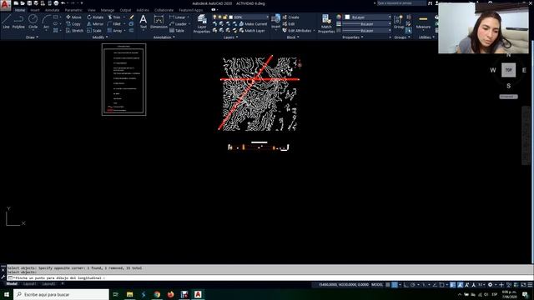Open the linetype ByLayer dropdown

367,31
